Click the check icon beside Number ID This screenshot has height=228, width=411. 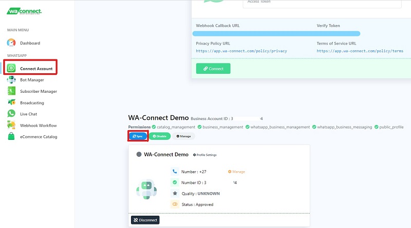point(175,182)
